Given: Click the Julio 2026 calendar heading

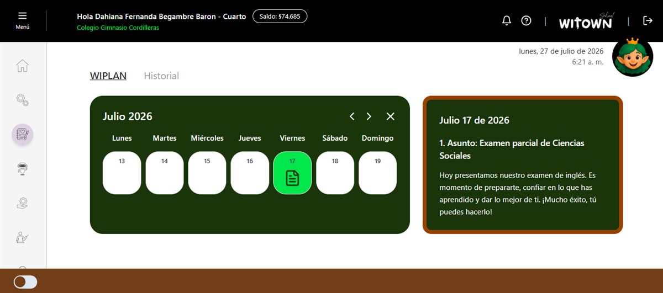Looking at the screenshot, I should (128, 116).
